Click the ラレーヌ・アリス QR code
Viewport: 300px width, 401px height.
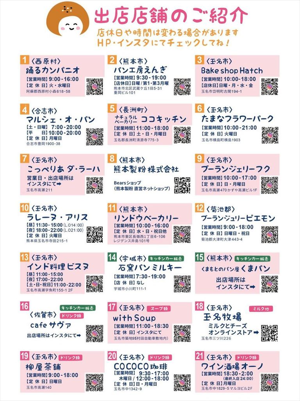click(95, 234)
